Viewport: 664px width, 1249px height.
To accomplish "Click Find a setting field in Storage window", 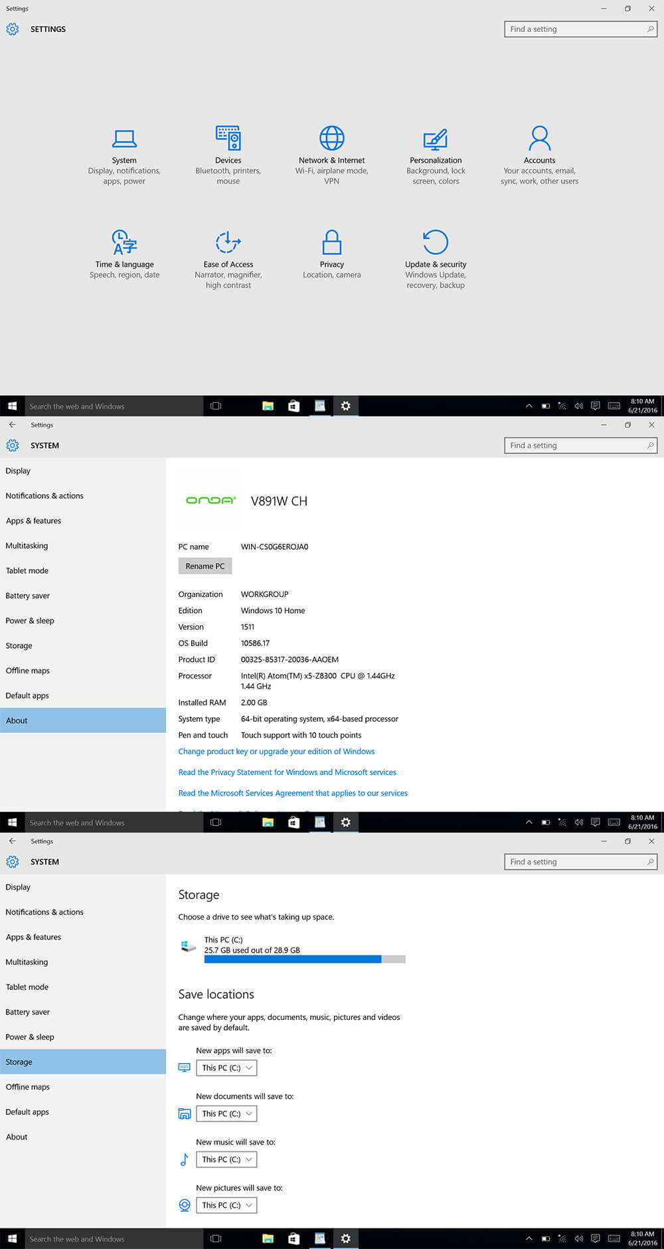I will [580, 862].
